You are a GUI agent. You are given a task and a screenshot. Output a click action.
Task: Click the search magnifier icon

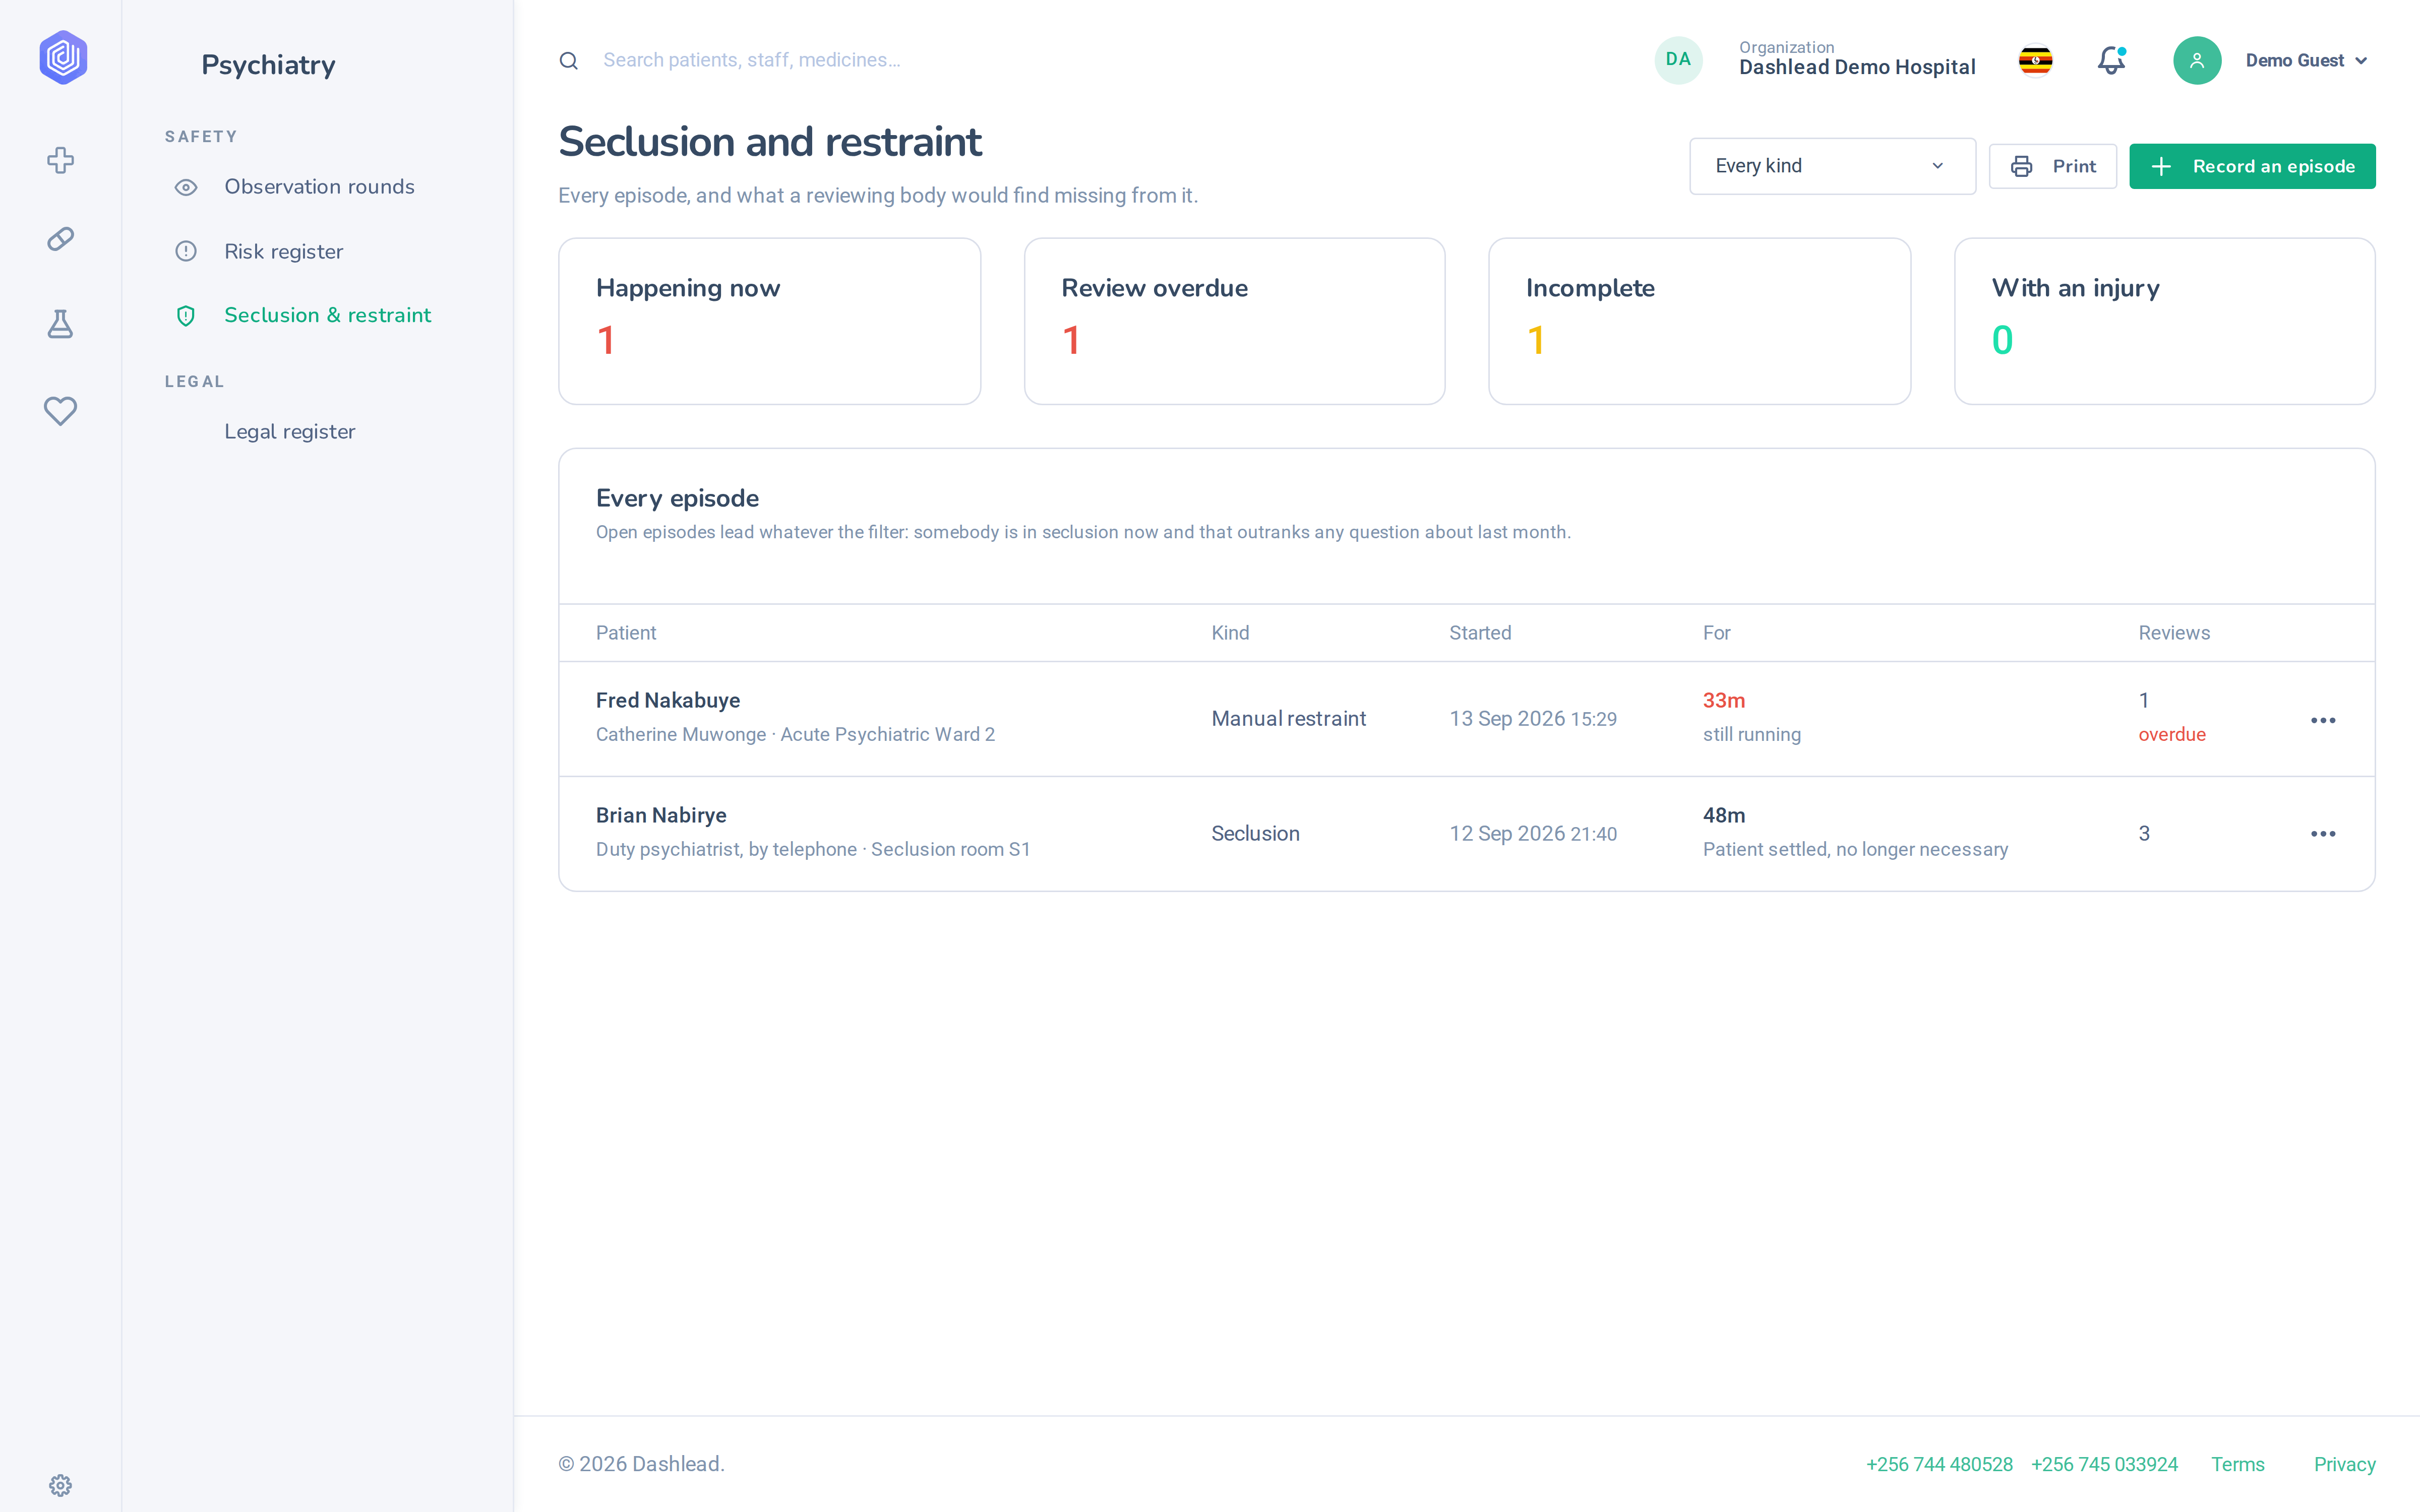pyautogui.click(x=568, y=61)
